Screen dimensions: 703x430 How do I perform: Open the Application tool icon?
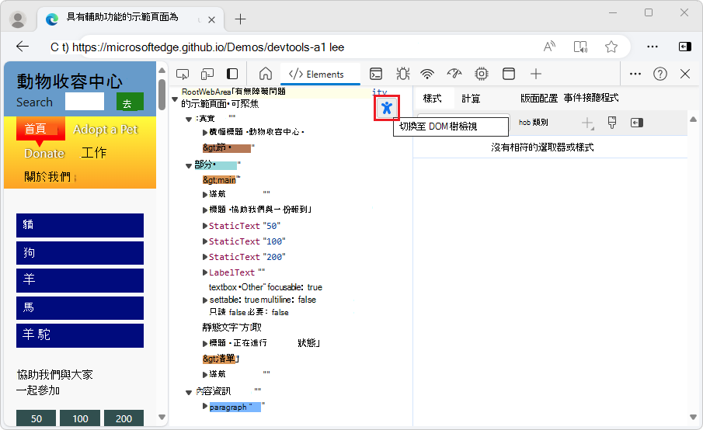pos(509,74)
